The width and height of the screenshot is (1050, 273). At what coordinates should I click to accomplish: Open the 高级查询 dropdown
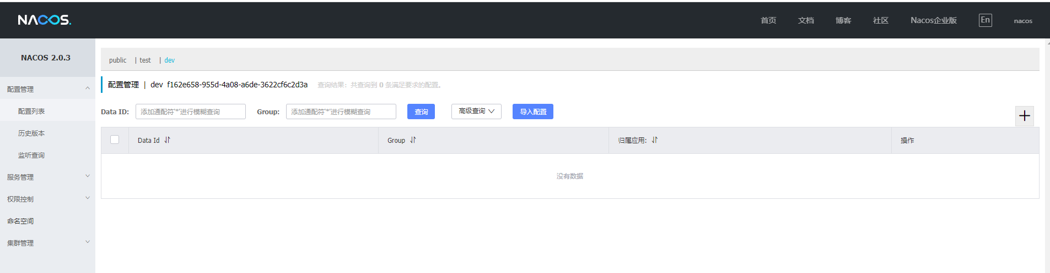tap(476, 111)
